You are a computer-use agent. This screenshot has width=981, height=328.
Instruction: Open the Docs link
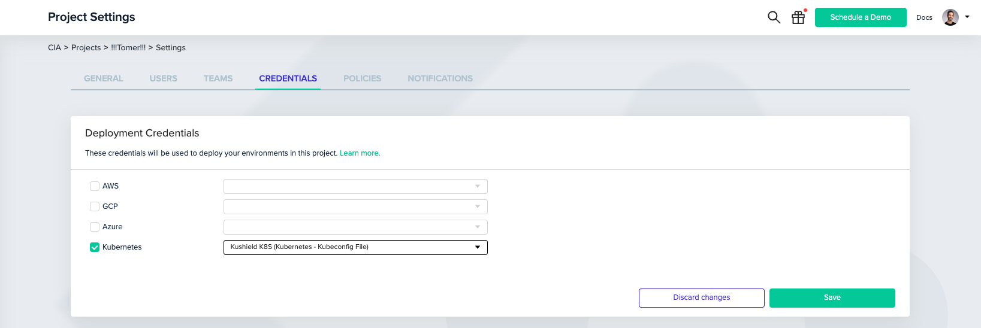[924, 17]
